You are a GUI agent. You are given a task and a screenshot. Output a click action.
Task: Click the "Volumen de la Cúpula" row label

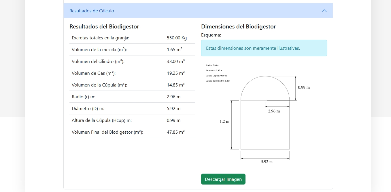[x=99, y=85]
